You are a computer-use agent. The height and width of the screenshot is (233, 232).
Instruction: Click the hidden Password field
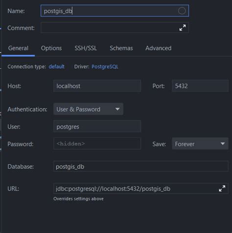tap(97, 143)
